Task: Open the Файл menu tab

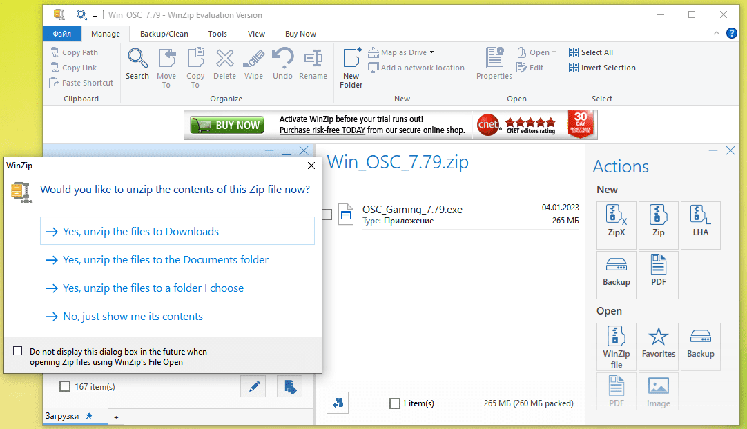Action: point(62,34)
